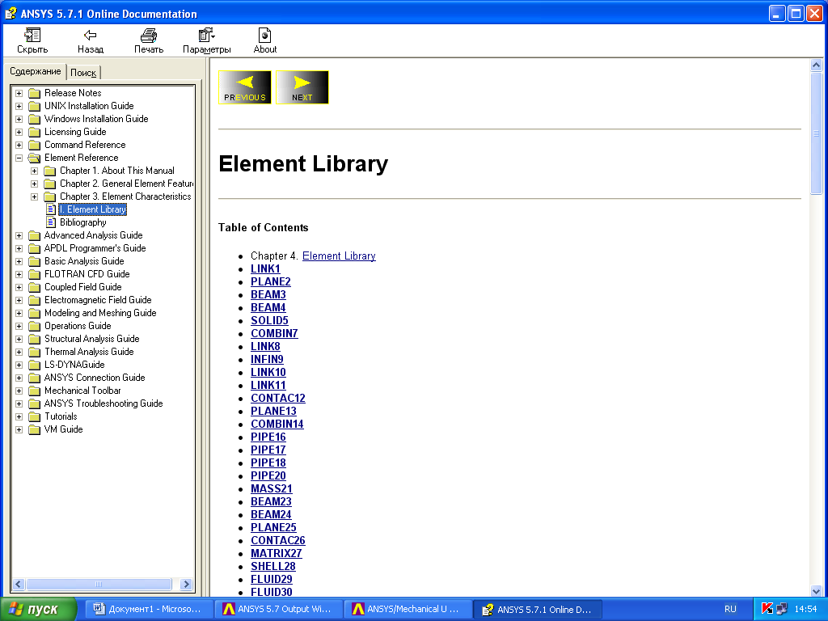Select Operations Guide in the tree
The width and height of the screenshot is (828, 621).
click(78, 326)
